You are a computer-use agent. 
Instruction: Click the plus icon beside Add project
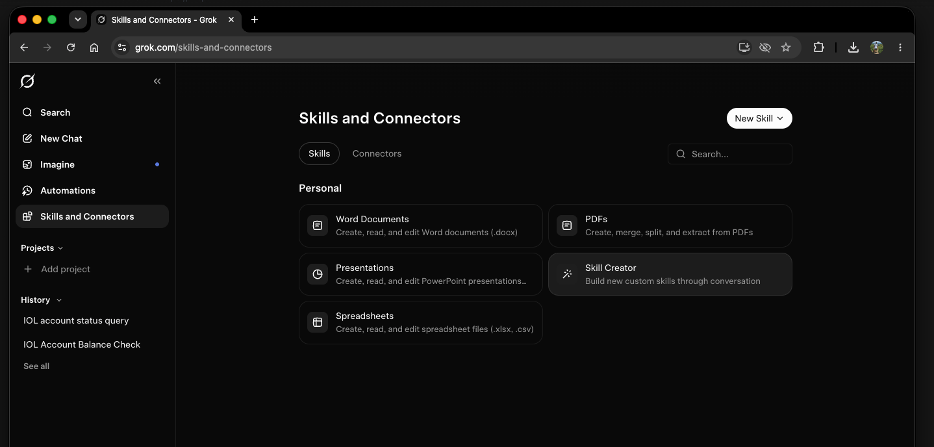[28, 269]
